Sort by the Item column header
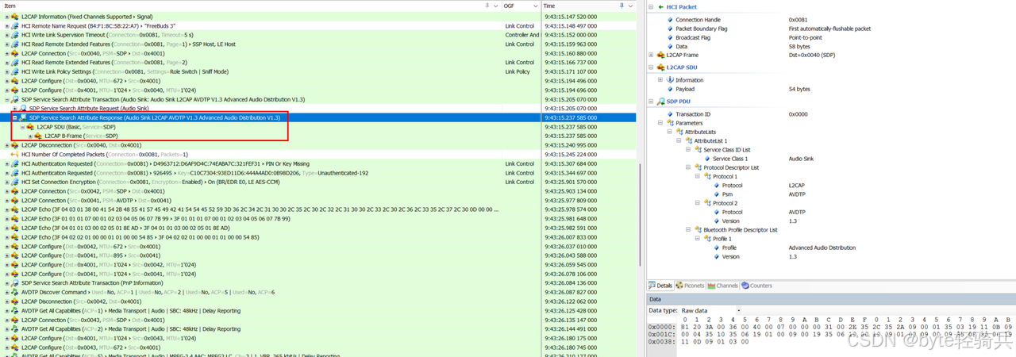Image resolution: width=1016 pixels, height=357 pixels. pyautogui.click(x=11, y=6)
